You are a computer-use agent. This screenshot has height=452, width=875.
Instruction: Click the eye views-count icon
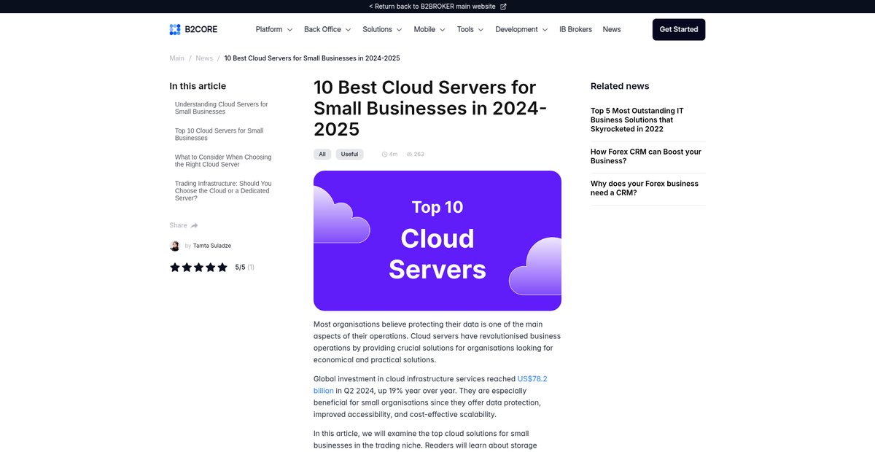(x=410, y=155)
